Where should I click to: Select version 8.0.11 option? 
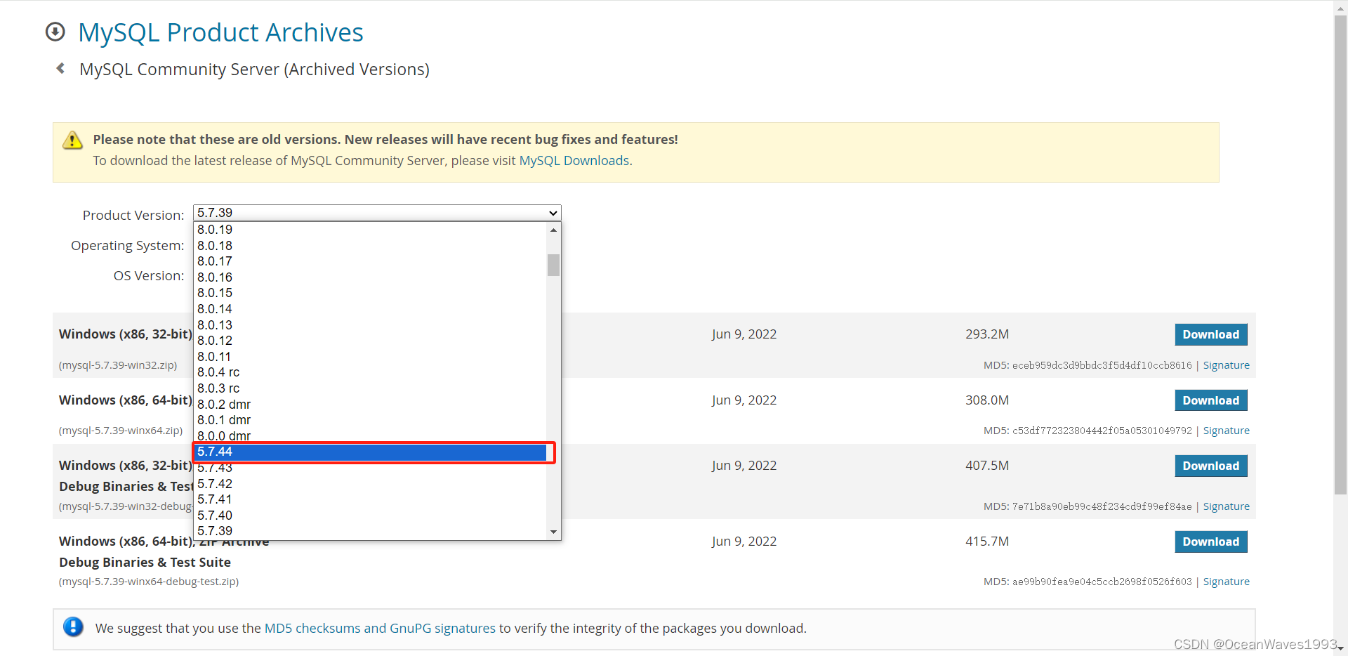pos(370,357)
